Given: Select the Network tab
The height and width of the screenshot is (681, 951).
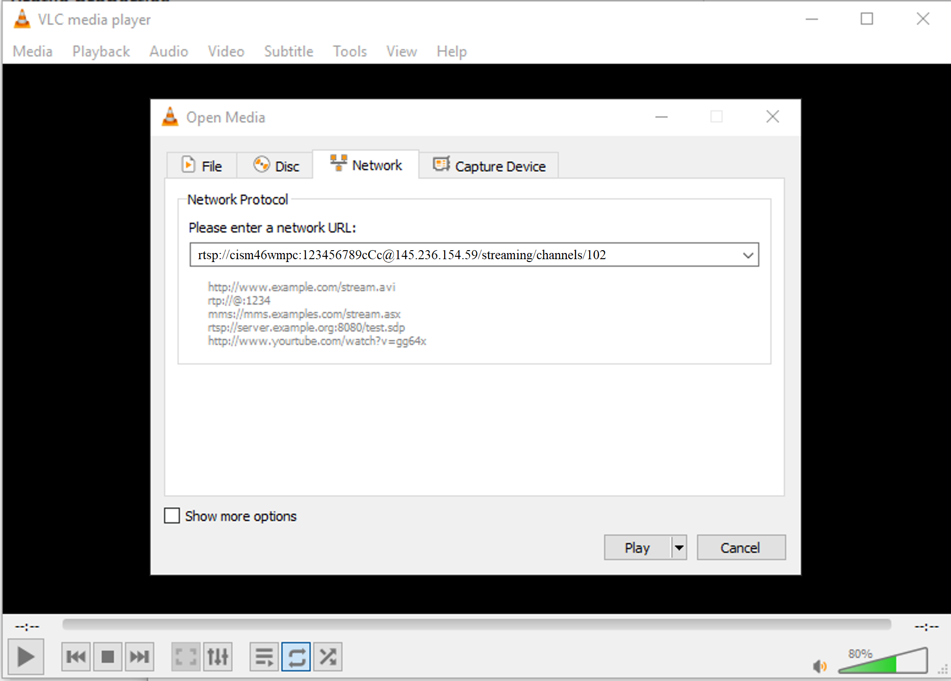Looking at the screenshot, I should (366, 165).
